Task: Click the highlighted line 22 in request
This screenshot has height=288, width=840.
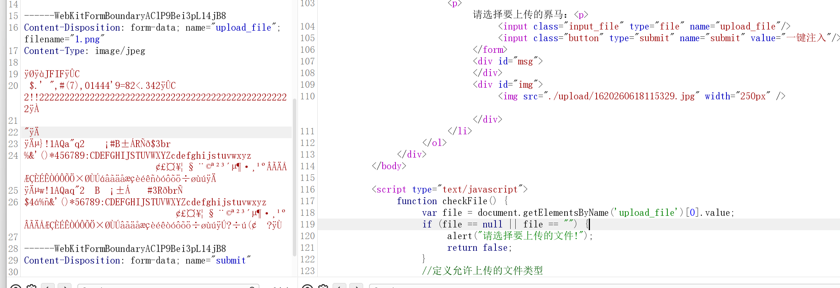Action: (x=156, y=132)
